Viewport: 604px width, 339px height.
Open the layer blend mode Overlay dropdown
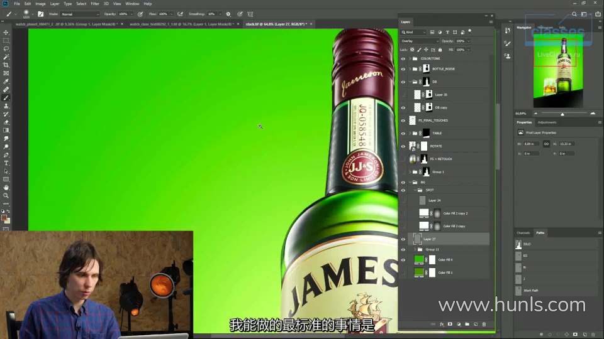coord(420,41)
